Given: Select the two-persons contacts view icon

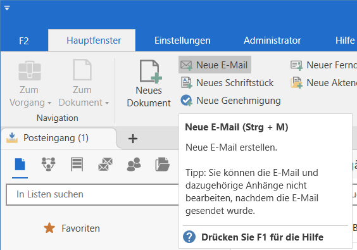Looking at the screenshot, I should coord(134,164).
